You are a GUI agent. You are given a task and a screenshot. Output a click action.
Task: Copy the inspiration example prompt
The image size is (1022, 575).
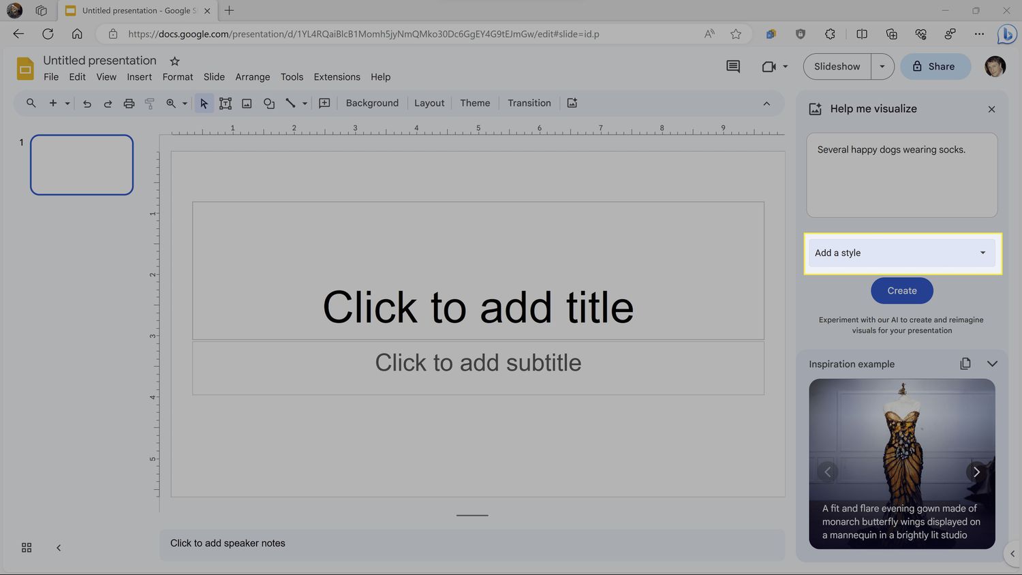[965, 364]
